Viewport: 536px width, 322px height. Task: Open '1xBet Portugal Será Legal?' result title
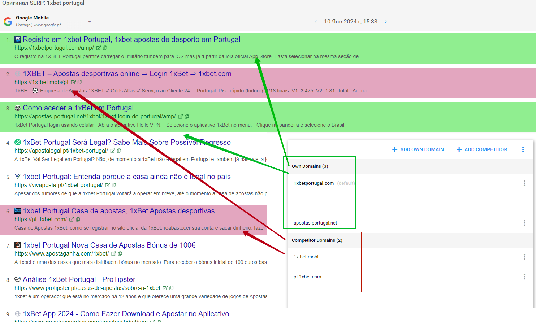point(127,142)
